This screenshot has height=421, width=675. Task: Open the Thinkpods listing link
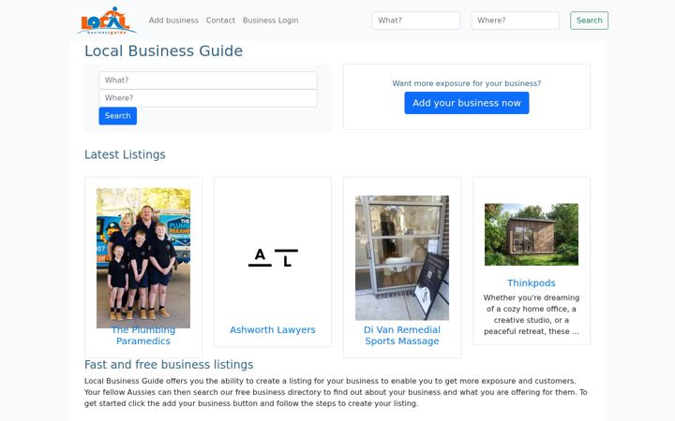click(532, 283)
